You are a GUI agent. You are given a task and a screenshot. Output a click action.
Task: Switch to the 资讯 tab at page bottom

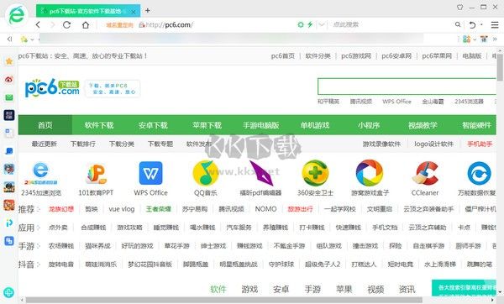[407, 289]
